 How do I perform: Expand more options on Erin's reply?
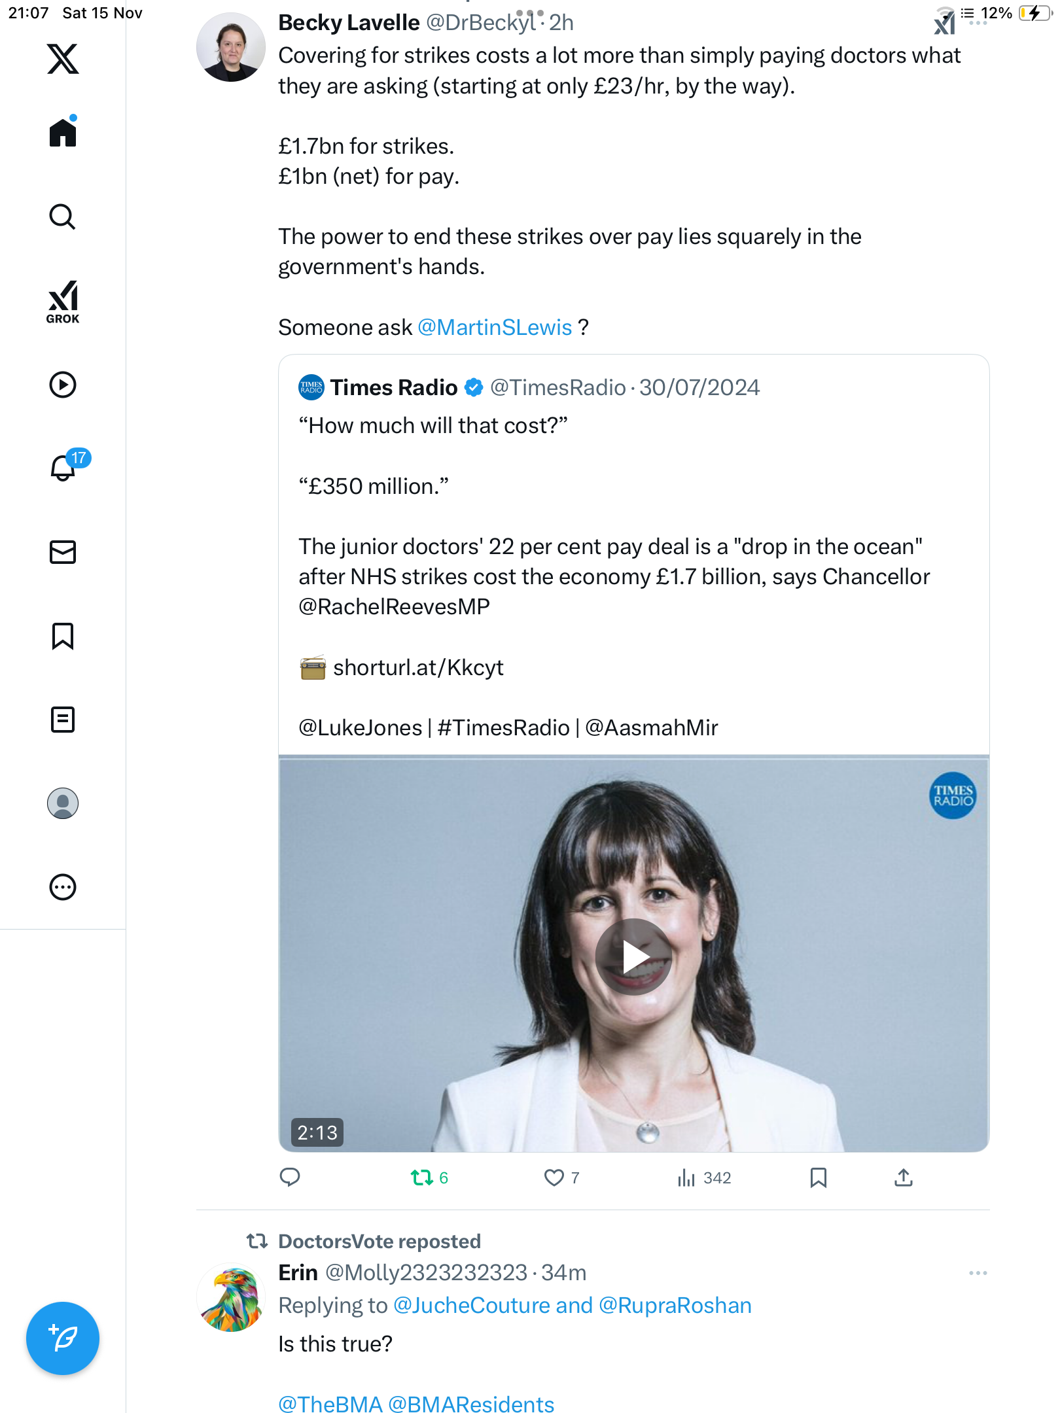(x=978, y=1273)
